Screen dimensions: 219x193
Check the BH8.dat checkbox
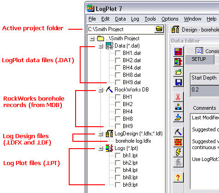[118, 75]
